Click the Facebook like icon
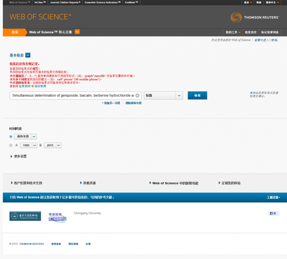Viewport: 287px width, 259px height. pyautogui.click(x=274, y=213)
